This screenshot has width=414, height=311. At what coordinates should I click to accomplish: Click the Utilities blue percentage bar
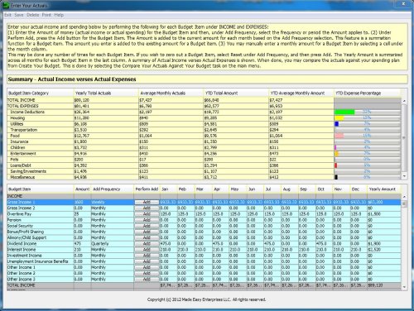[x=337, y=124]
